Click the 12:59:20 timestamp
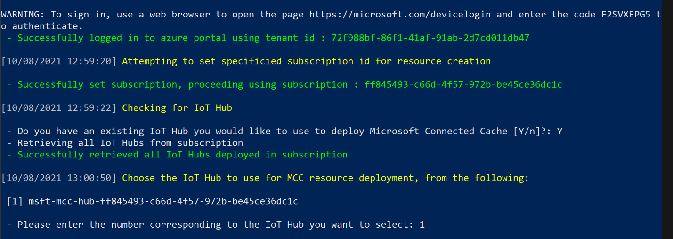 [x=59, y=61]
